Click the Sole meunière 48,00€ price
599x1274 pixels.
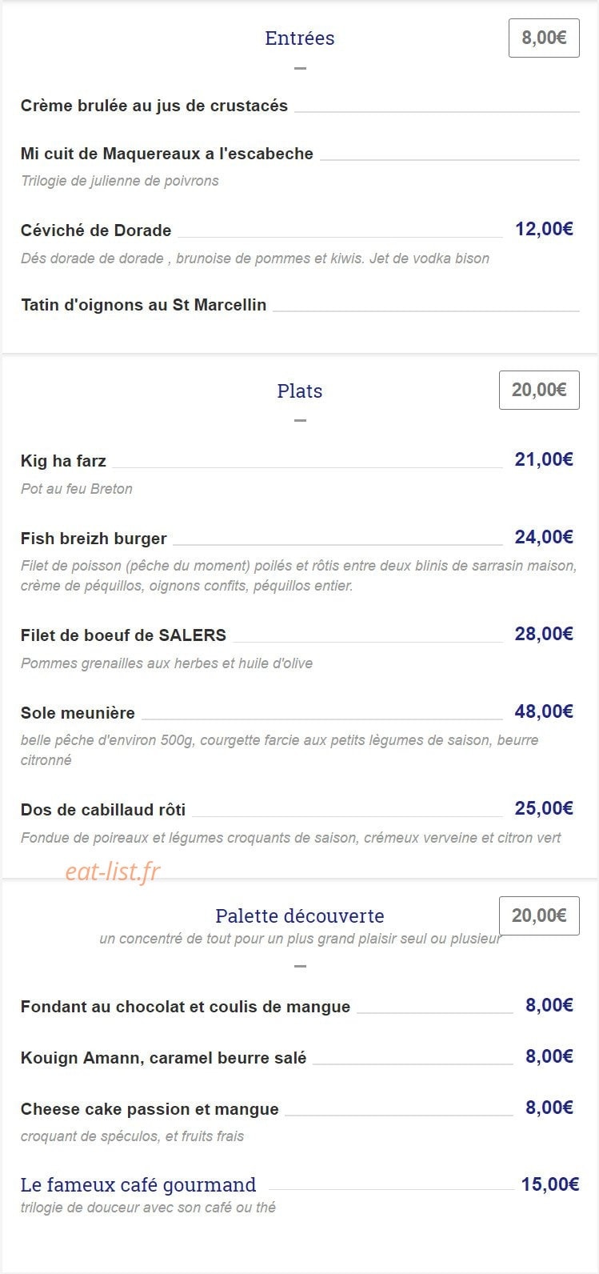(x=545, y=711)
